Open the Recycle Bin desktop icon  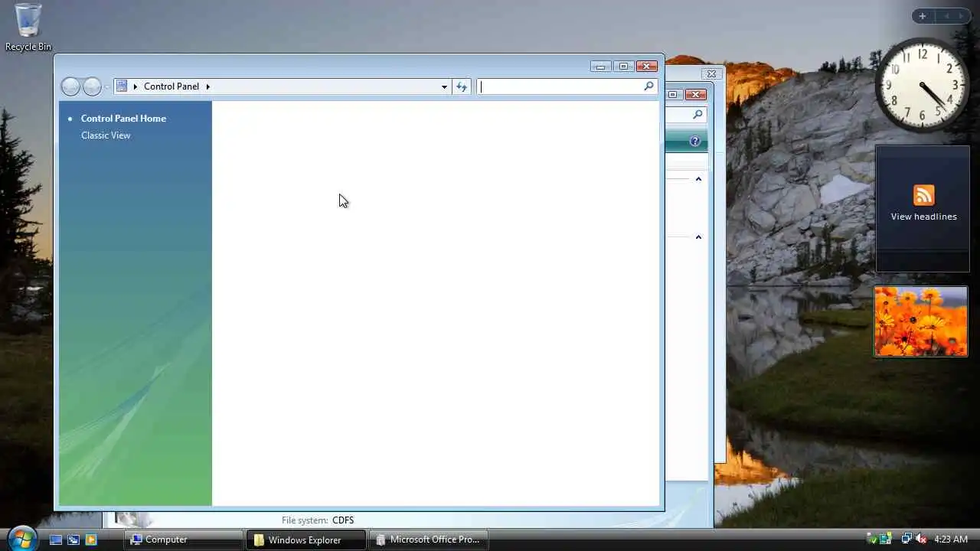click(x=28, y=28)
